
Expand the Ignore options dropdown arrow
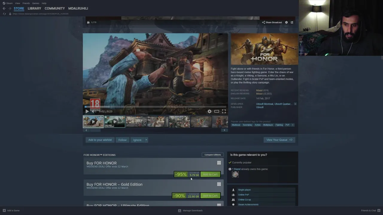point(146,140)
